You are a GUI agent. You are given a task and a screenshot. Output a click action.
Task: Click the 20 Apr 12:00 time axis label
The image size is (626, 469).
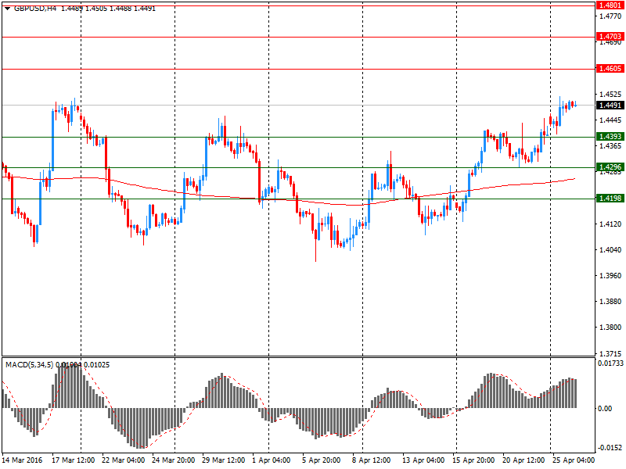(523, 460)
